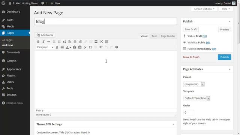Underline the selected text
The width and height of the screenshot is (240, 135).
click(x=57, y=47)
